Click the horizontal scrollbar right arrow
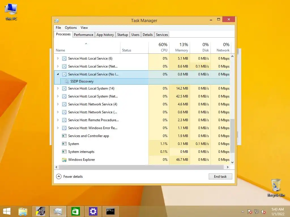 pos(227,167)
